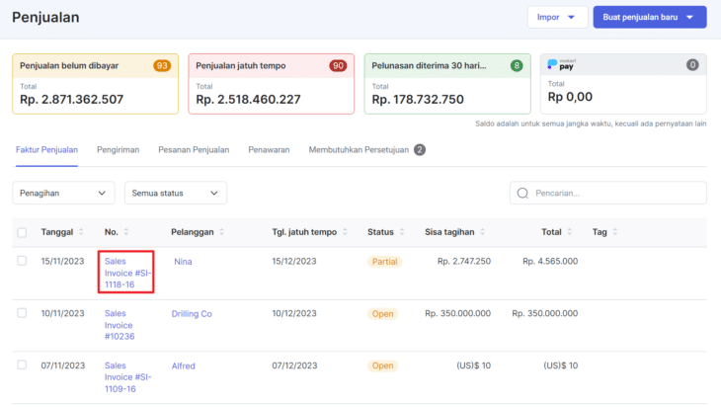721x407 pixels.
Task: Tick the select-all header checkbox
Action: [x=22, y=233]
